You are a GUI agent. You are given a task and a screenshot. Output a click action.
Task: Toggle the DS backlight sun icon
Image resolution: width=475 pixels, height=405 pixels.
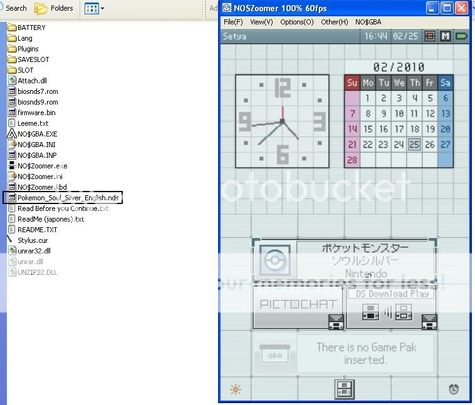coord(236,389)
